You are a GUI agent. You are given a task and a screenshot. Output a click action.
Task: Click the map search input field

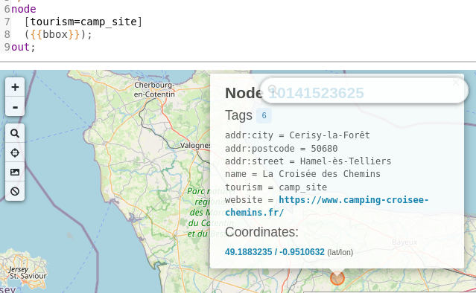pyautogui.click(x=364, y=90)
